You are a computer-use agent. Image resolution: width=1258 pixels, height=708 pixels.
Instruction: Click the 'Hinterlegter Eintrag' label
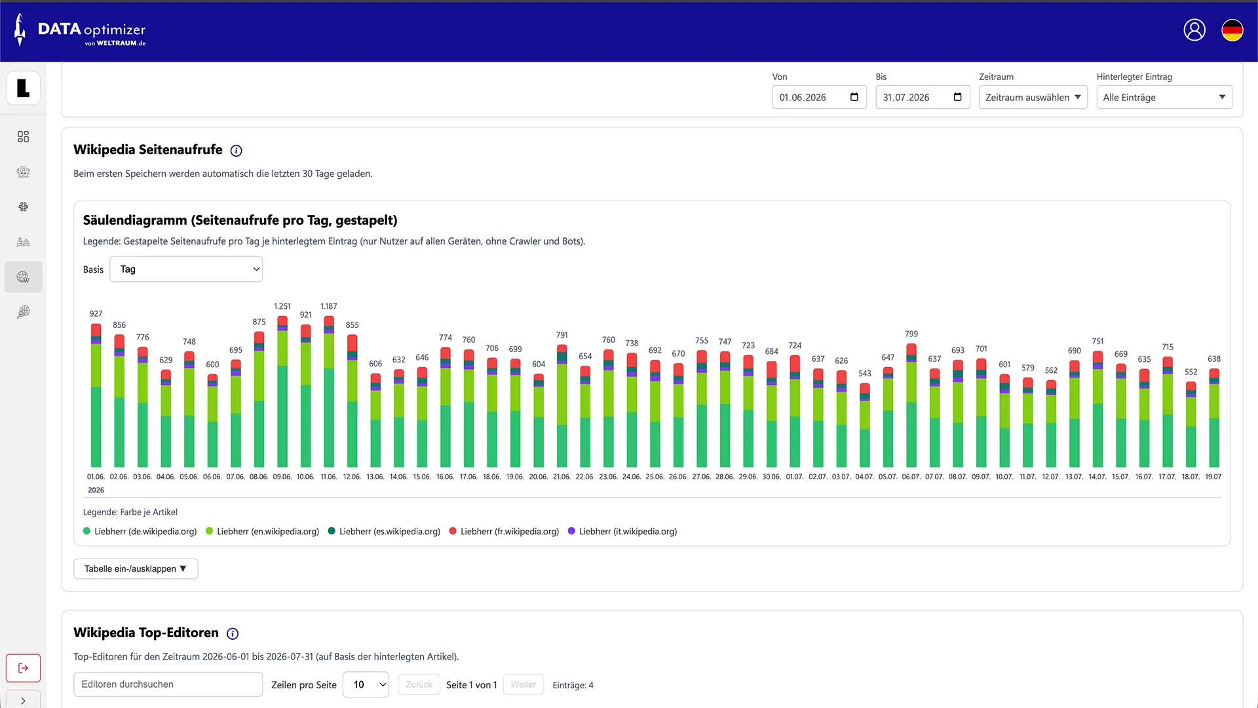coord(1134,77)
